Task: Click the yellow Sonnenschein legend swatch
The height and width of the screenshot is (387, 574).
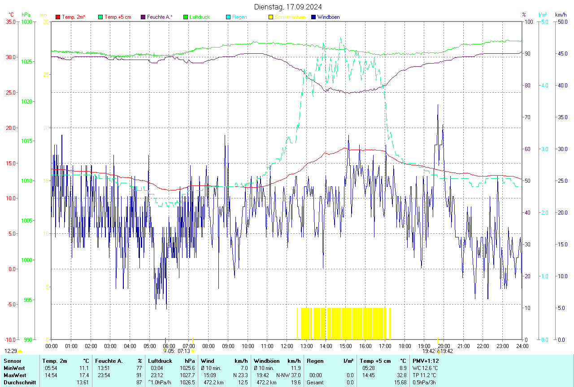Action: [271, 17]
